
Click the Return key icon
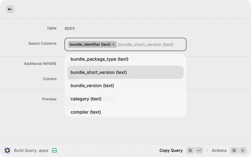coord(199,150)
